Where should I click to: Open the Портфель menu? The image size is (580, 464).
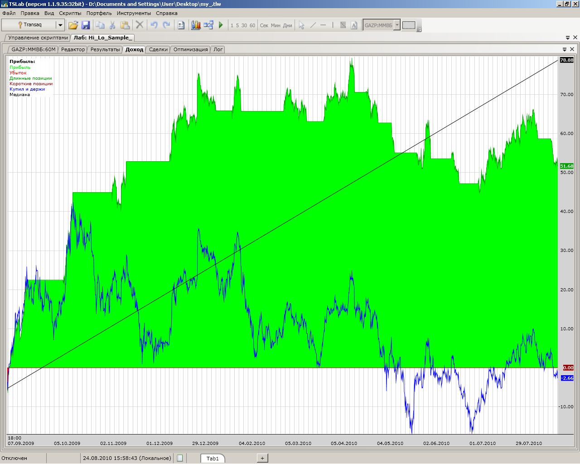tap(99, 13)
